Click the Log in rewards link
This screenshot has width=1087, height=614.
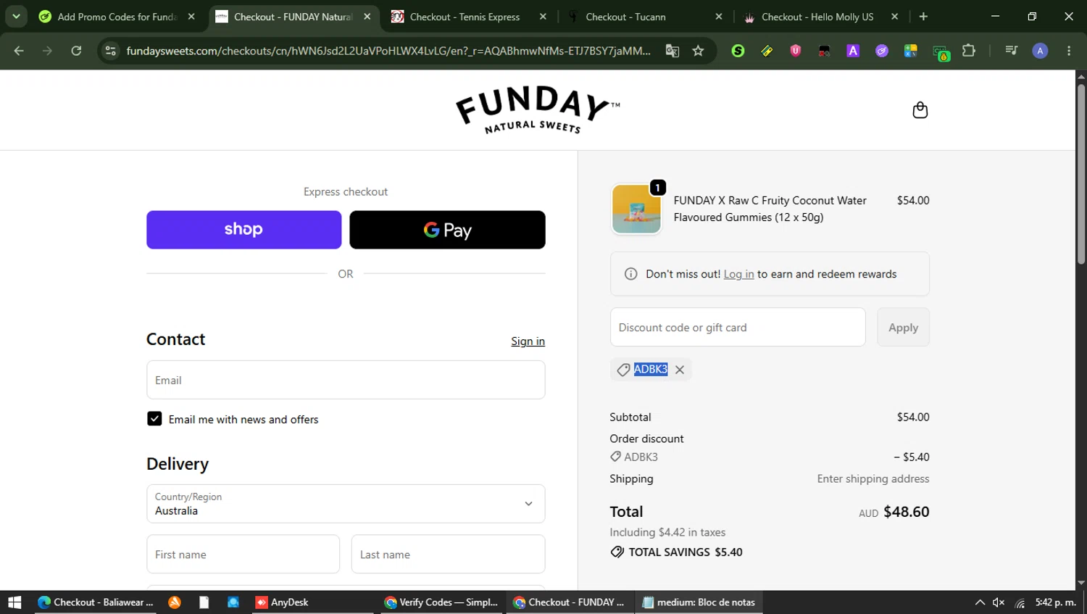[738, 274]
